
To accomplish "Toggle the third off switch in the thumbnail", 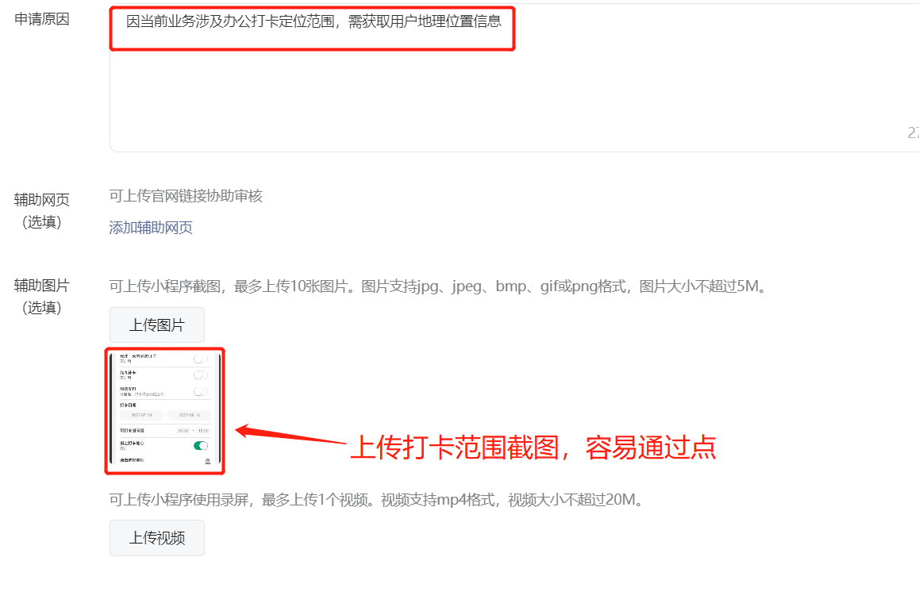I will [x=201, y=391].
